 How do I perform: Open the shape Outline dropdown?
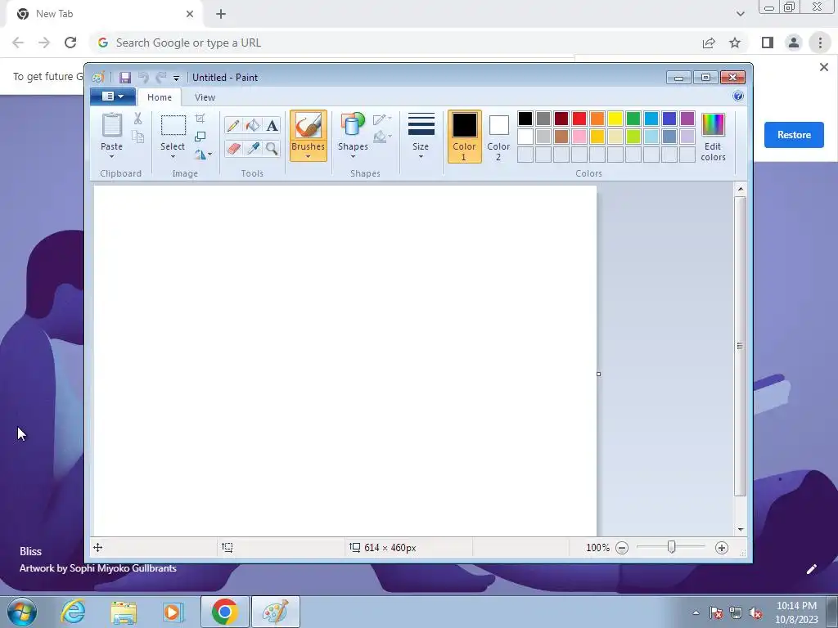382,119
